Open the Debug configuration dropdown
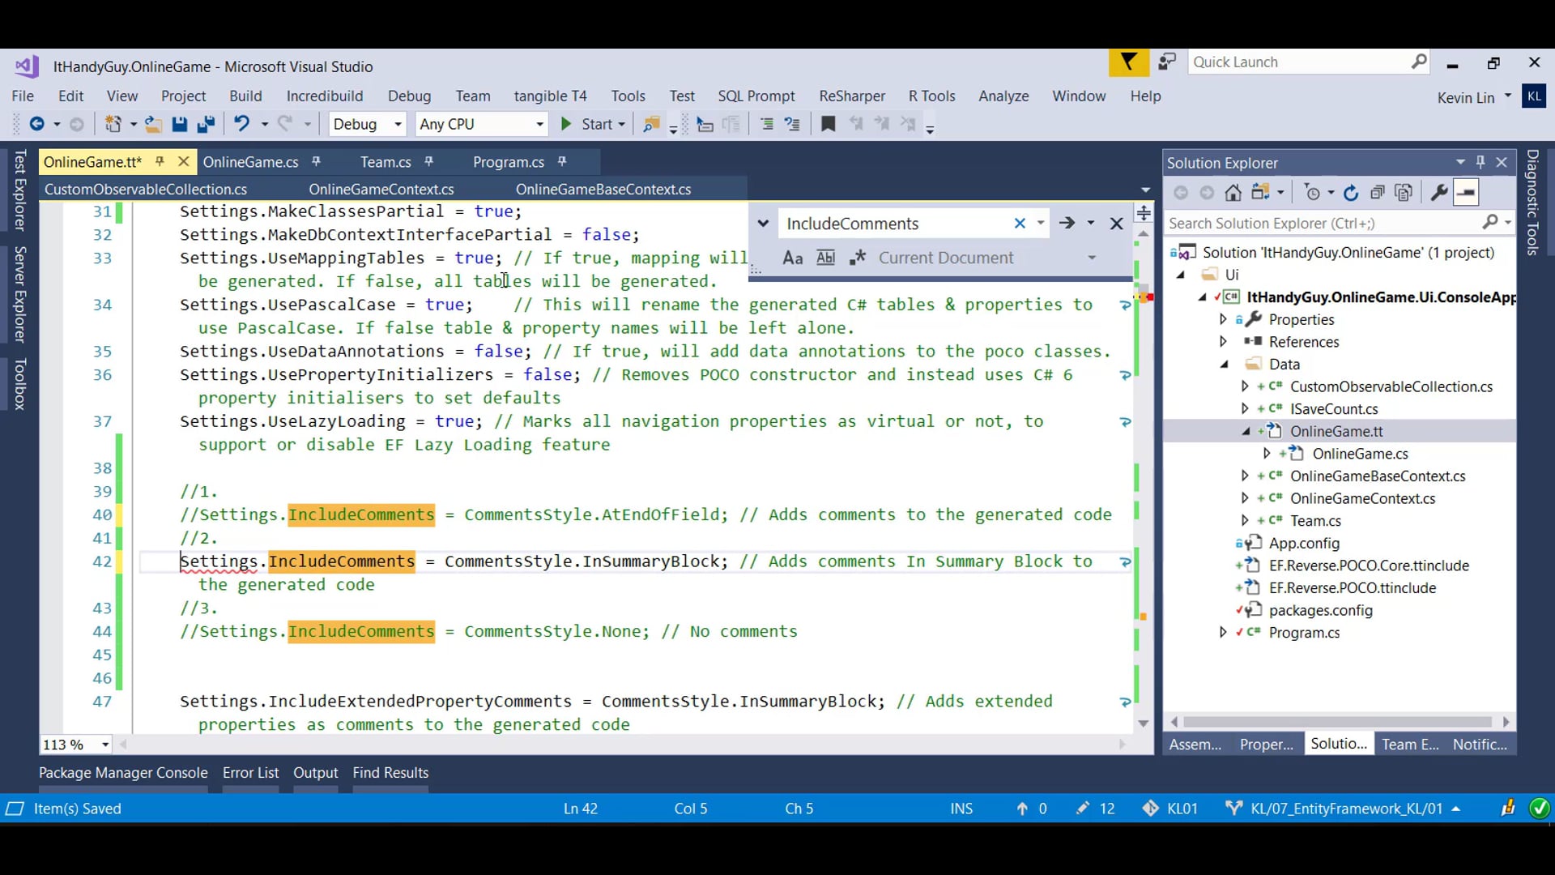 398,124
